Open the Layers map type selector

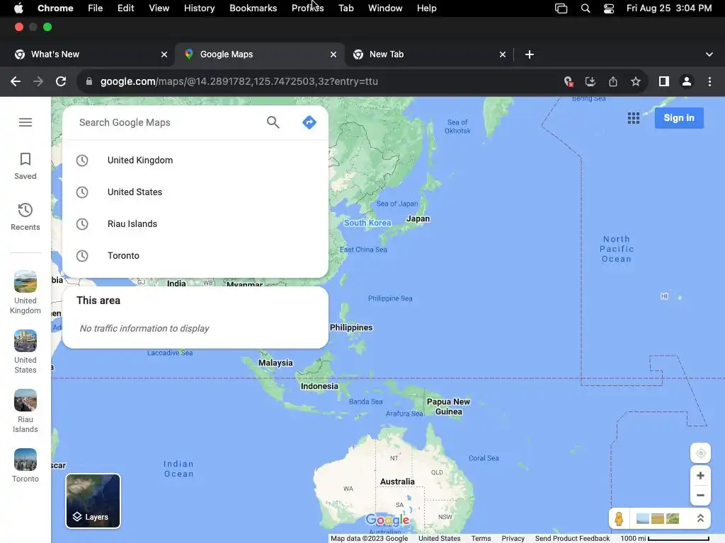(x=93, y=501)
